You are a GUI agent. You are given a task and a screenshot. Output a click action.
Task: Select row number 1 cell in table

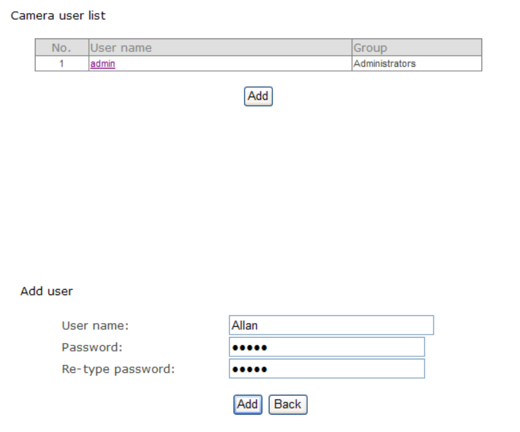click(61, 64)
